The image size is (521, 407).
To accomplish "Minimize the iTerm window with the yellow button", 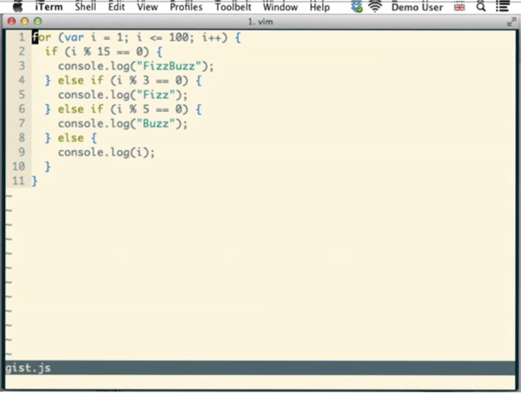I will (24, 22).
